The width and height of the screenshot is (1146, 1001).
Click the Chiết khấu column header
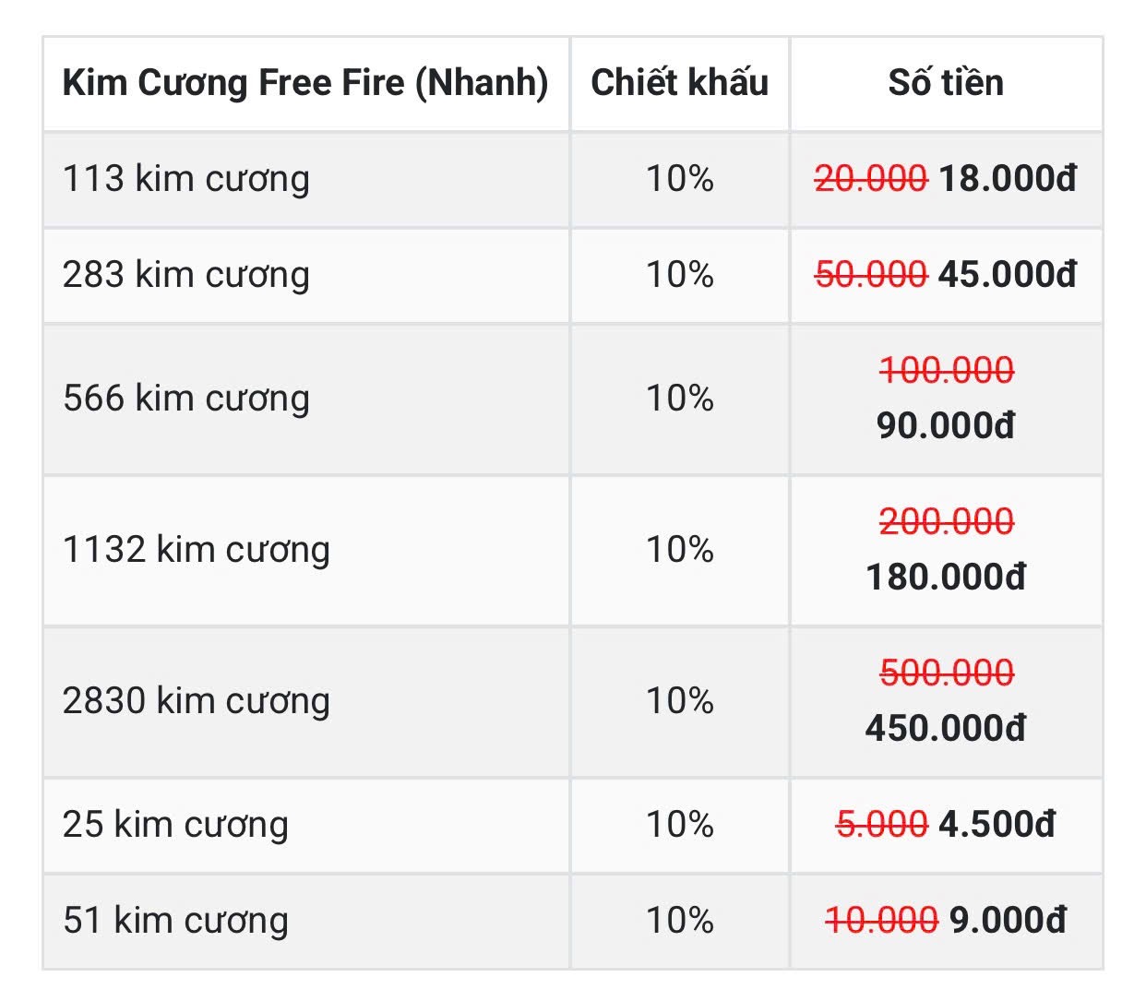pos(679,82)
